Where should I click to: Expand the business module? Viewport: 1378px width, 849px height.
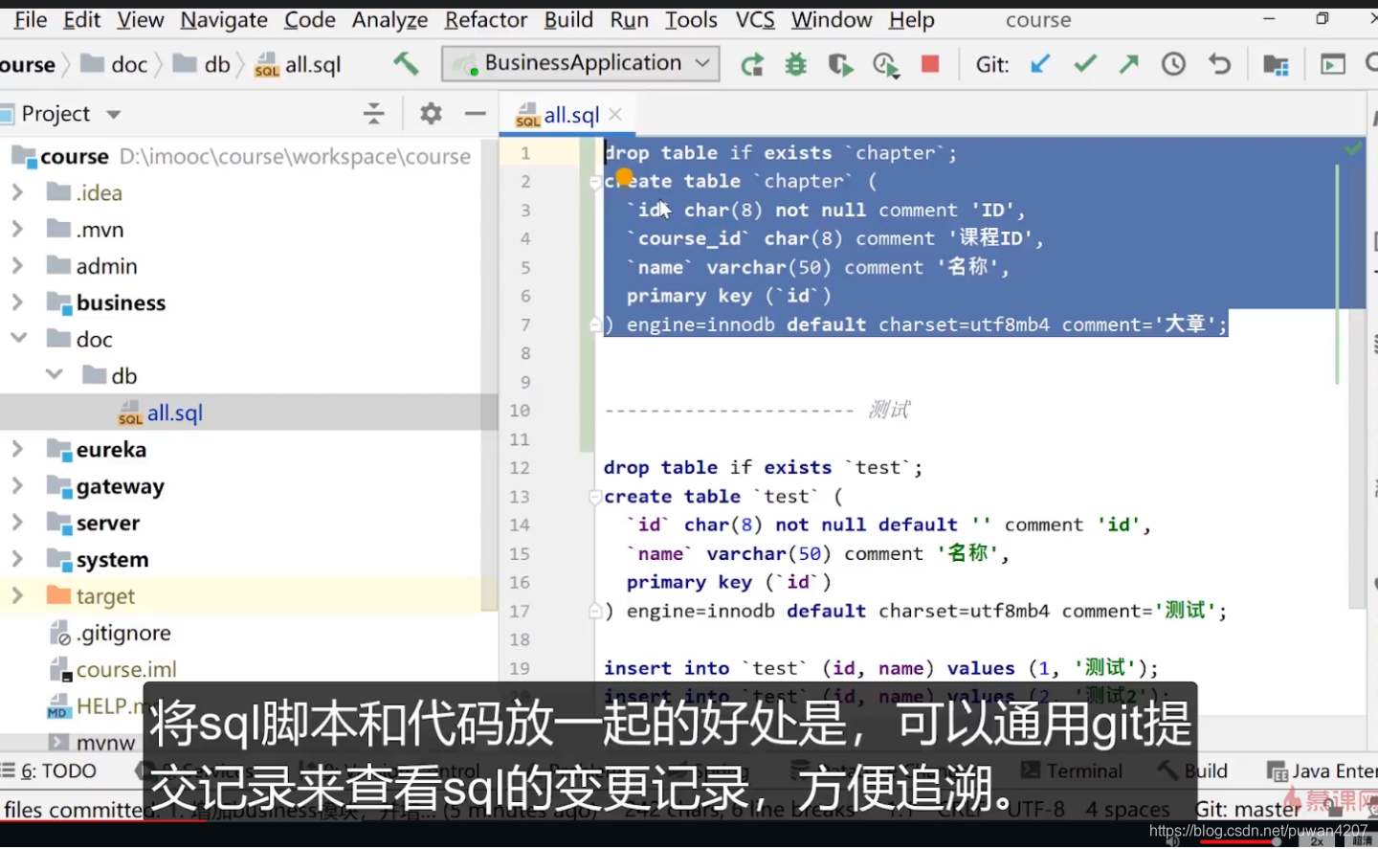17,302
